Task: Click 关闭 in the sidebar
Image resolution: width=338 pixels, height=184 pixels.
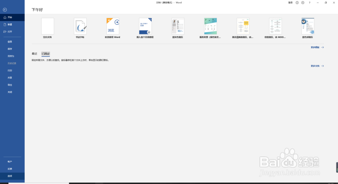Action: coord(12,92)
